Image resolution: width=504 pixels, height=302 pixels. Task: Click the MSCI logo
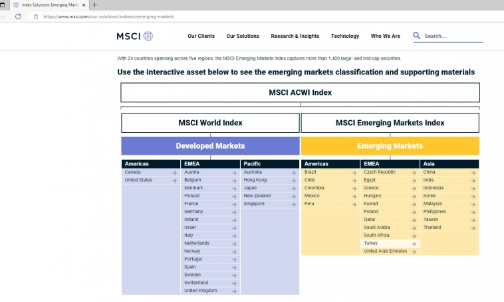[135, 36]
